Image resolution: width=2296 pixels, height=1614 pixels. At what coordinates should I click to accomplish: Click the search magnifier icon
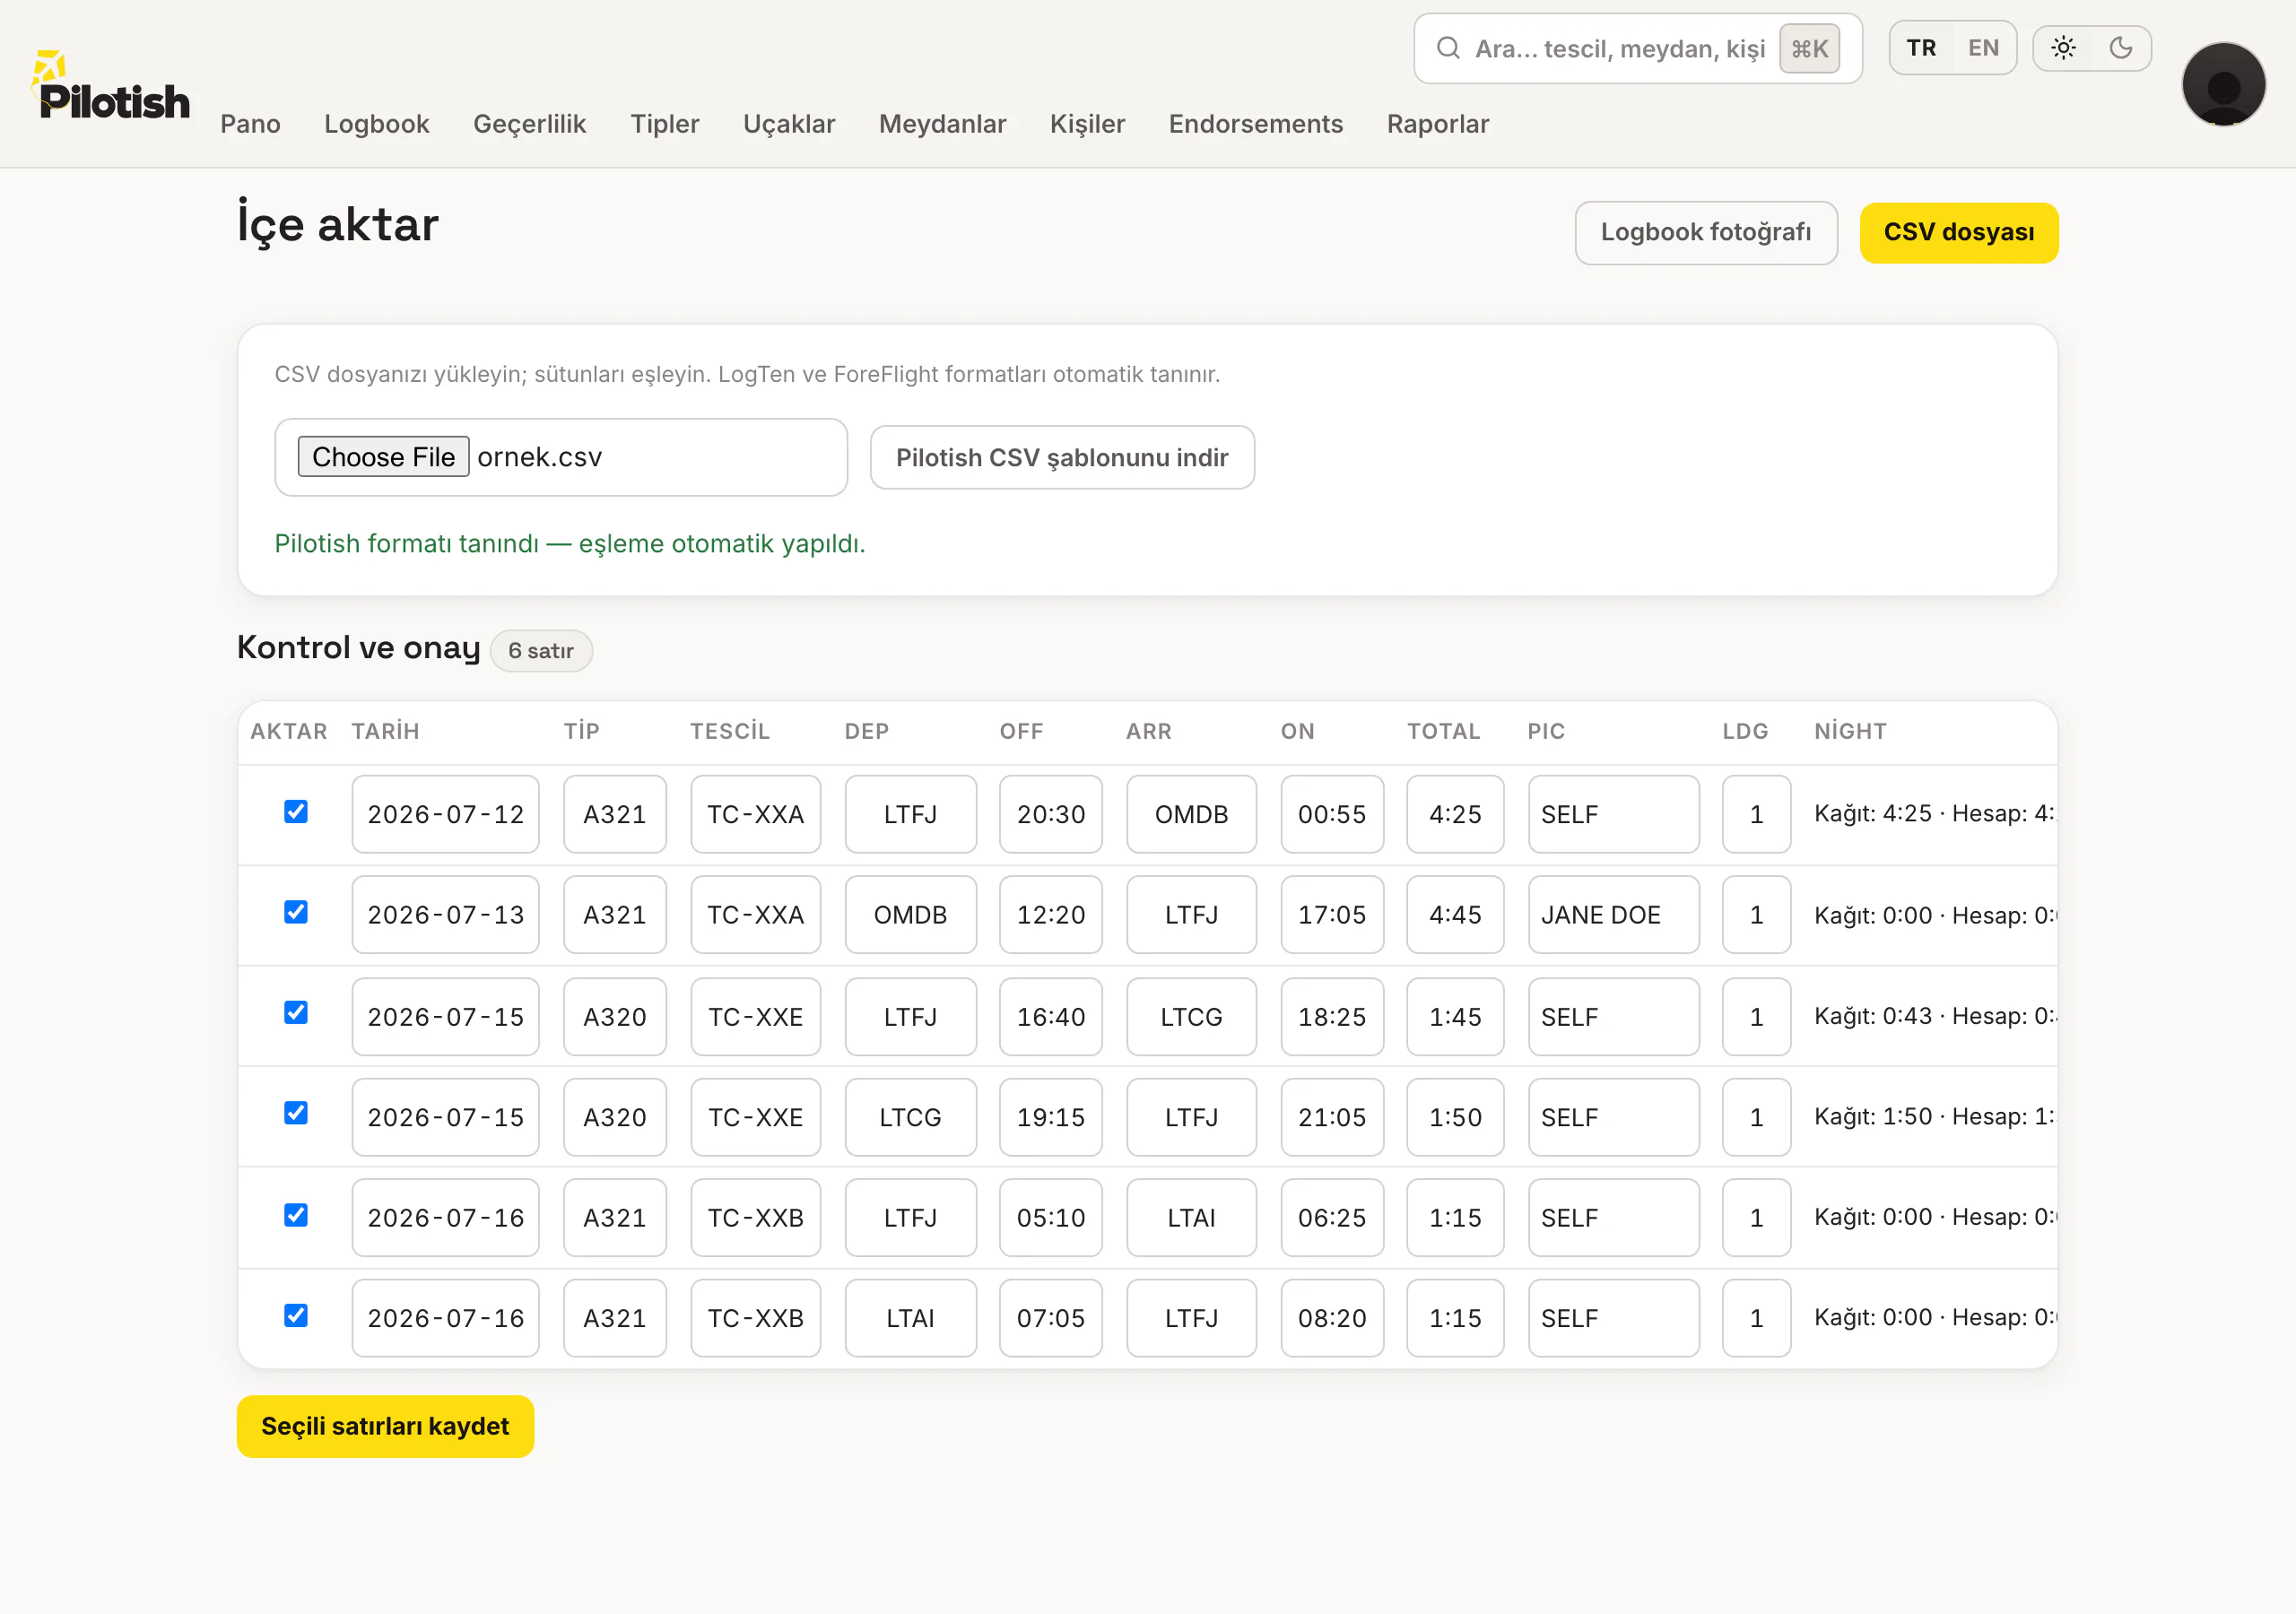1448,48
